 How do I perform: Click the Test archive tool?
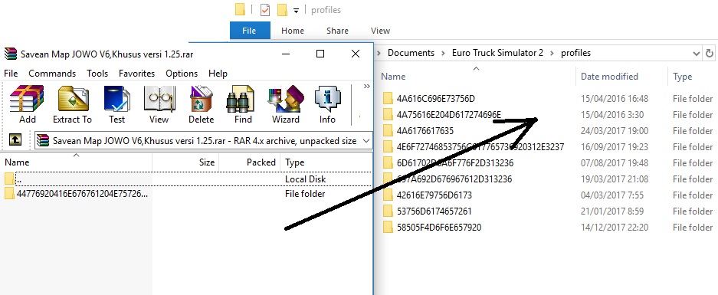[116, 104]
